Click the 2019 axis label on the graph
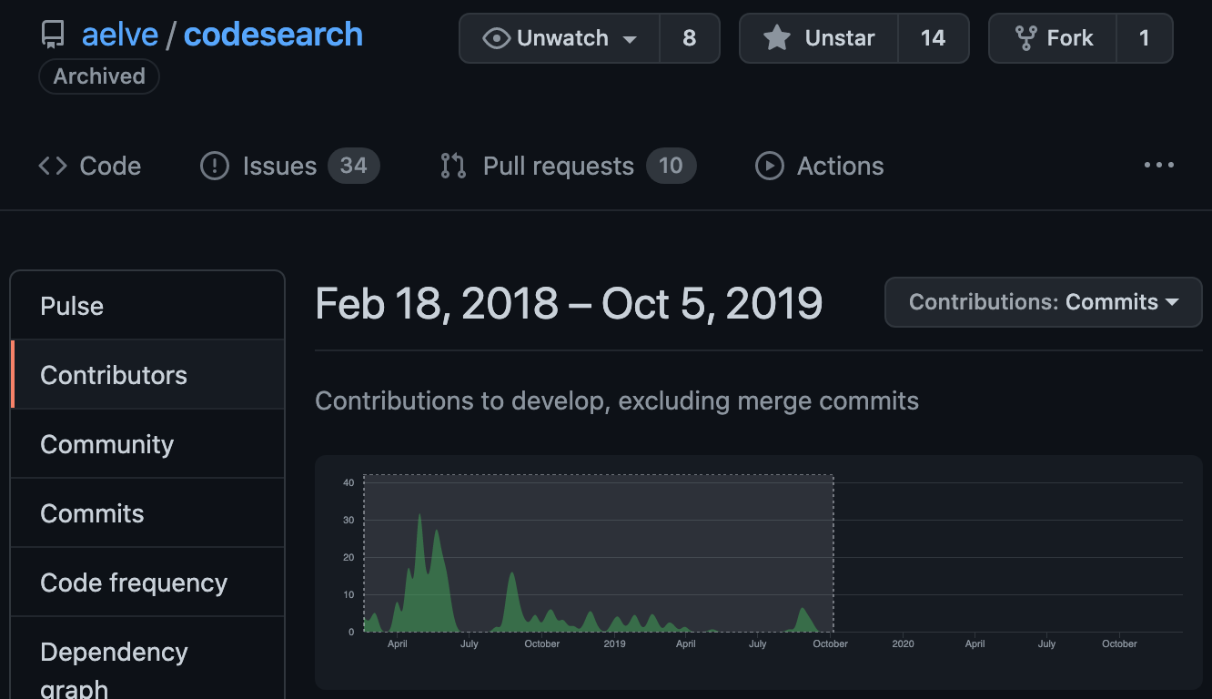1212x699 pixels. pyautogui.click(x=614, y=643)
